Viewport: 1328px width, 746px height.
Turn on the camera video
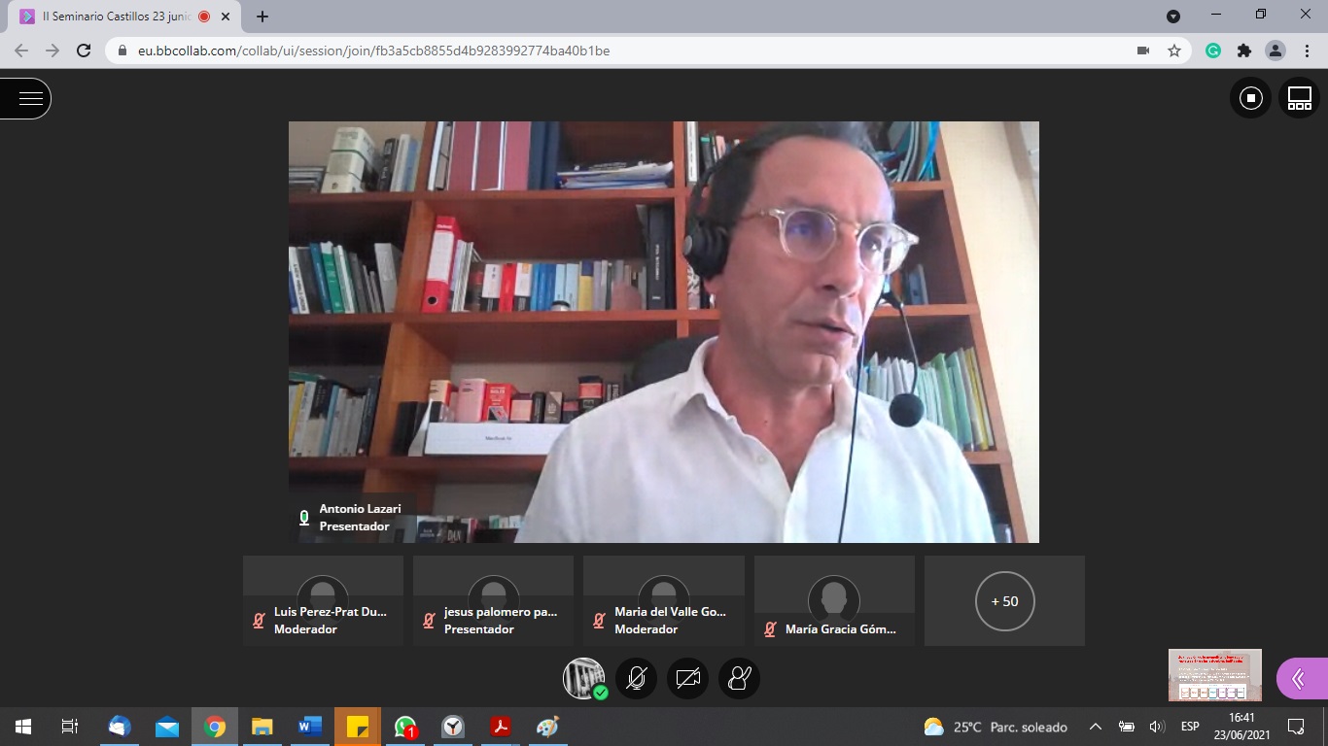687,678
